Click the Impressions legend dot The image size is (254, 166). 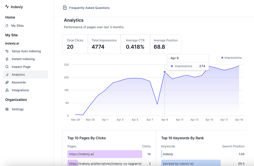point(222,58)
